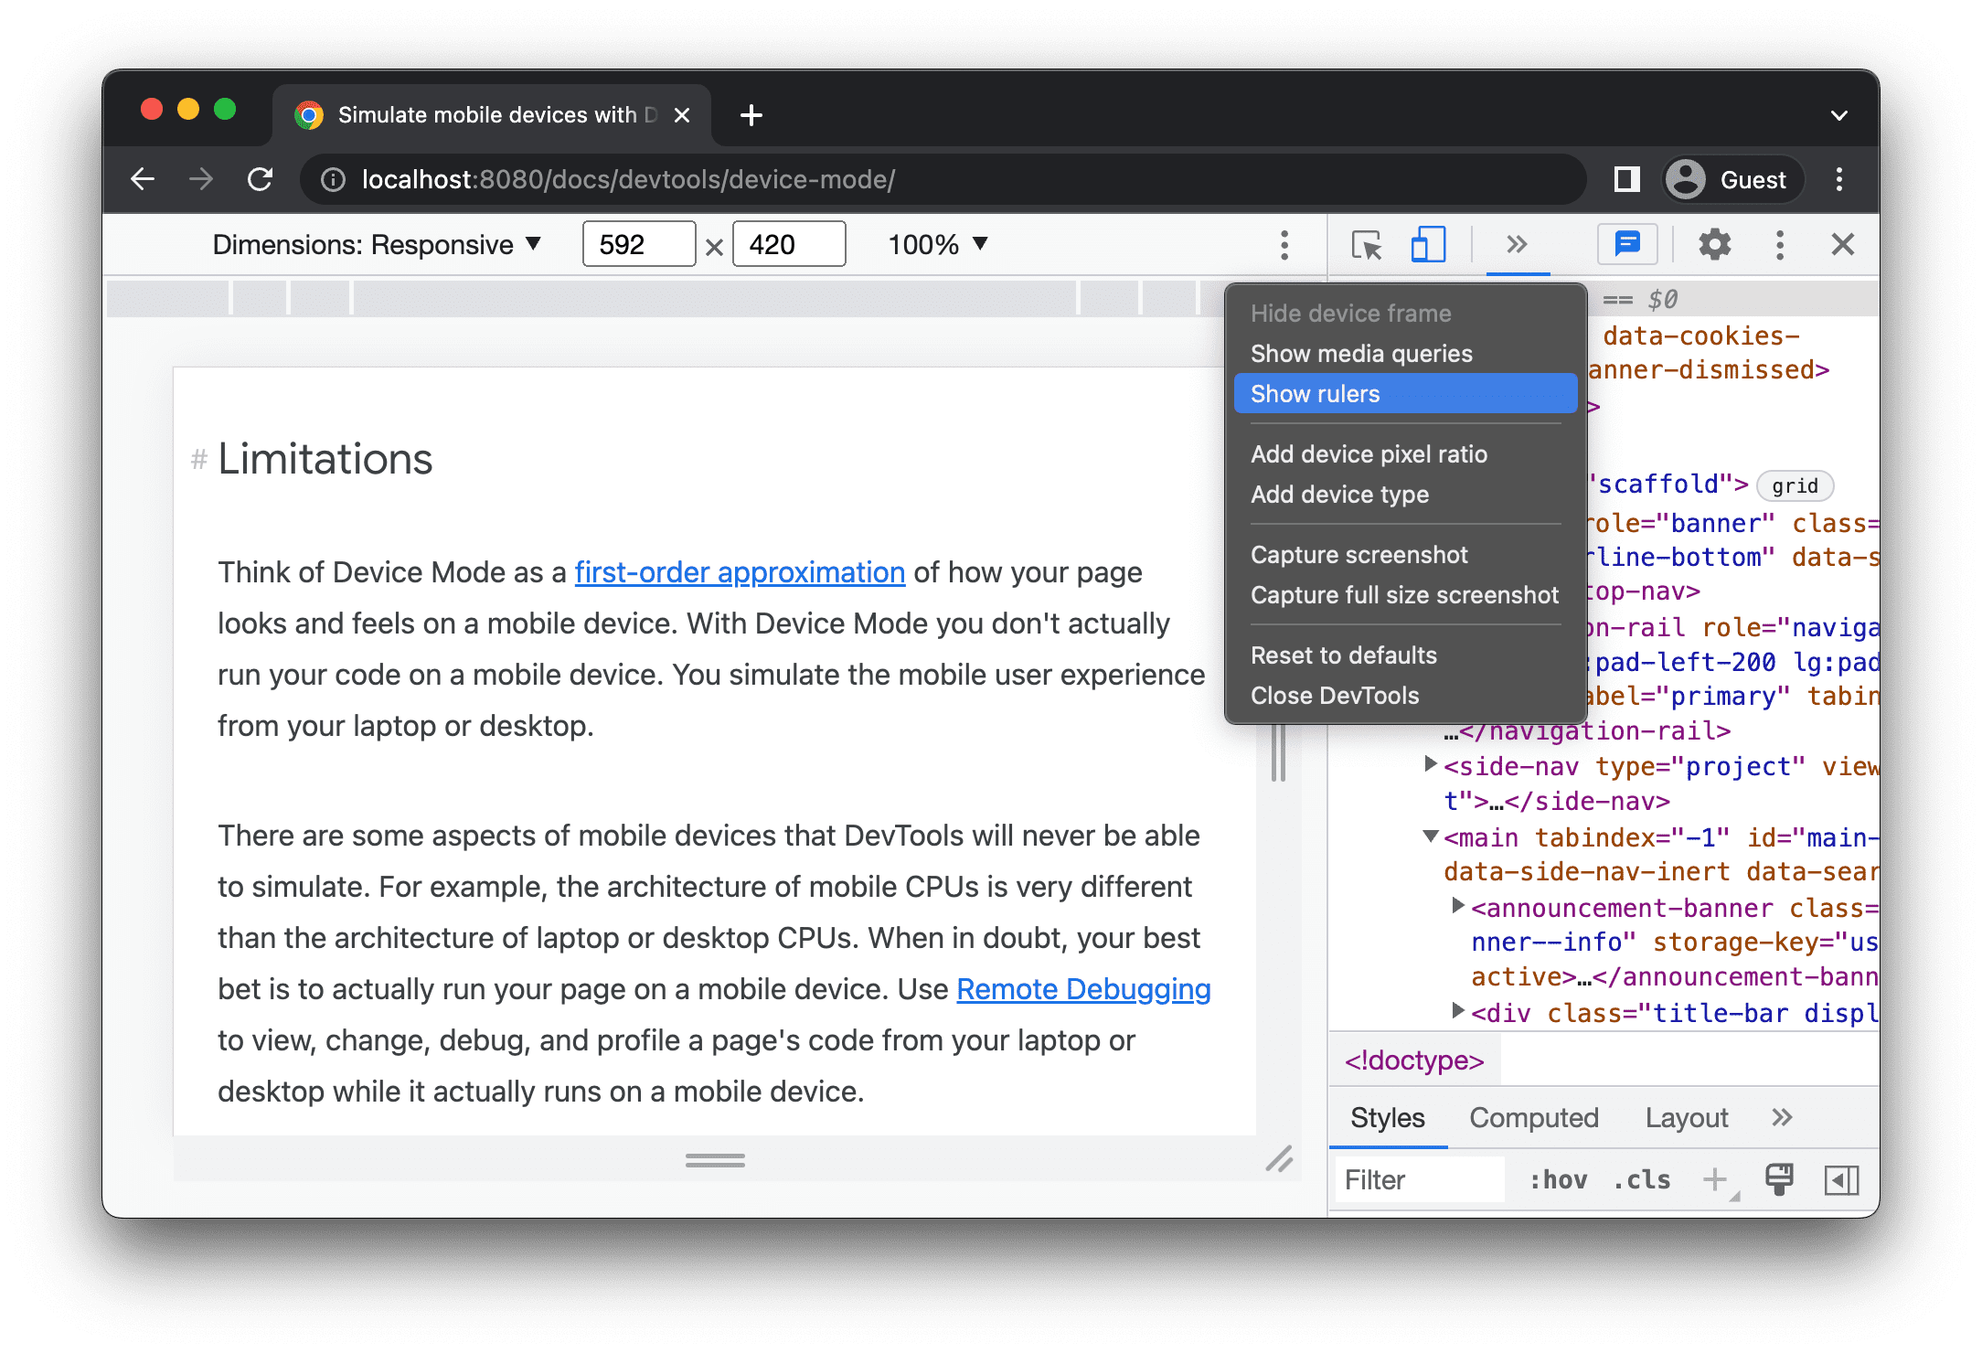Click the Computed tab in DevTools
This screenshot has width=1982, height=1353.
point(1535,1118)
